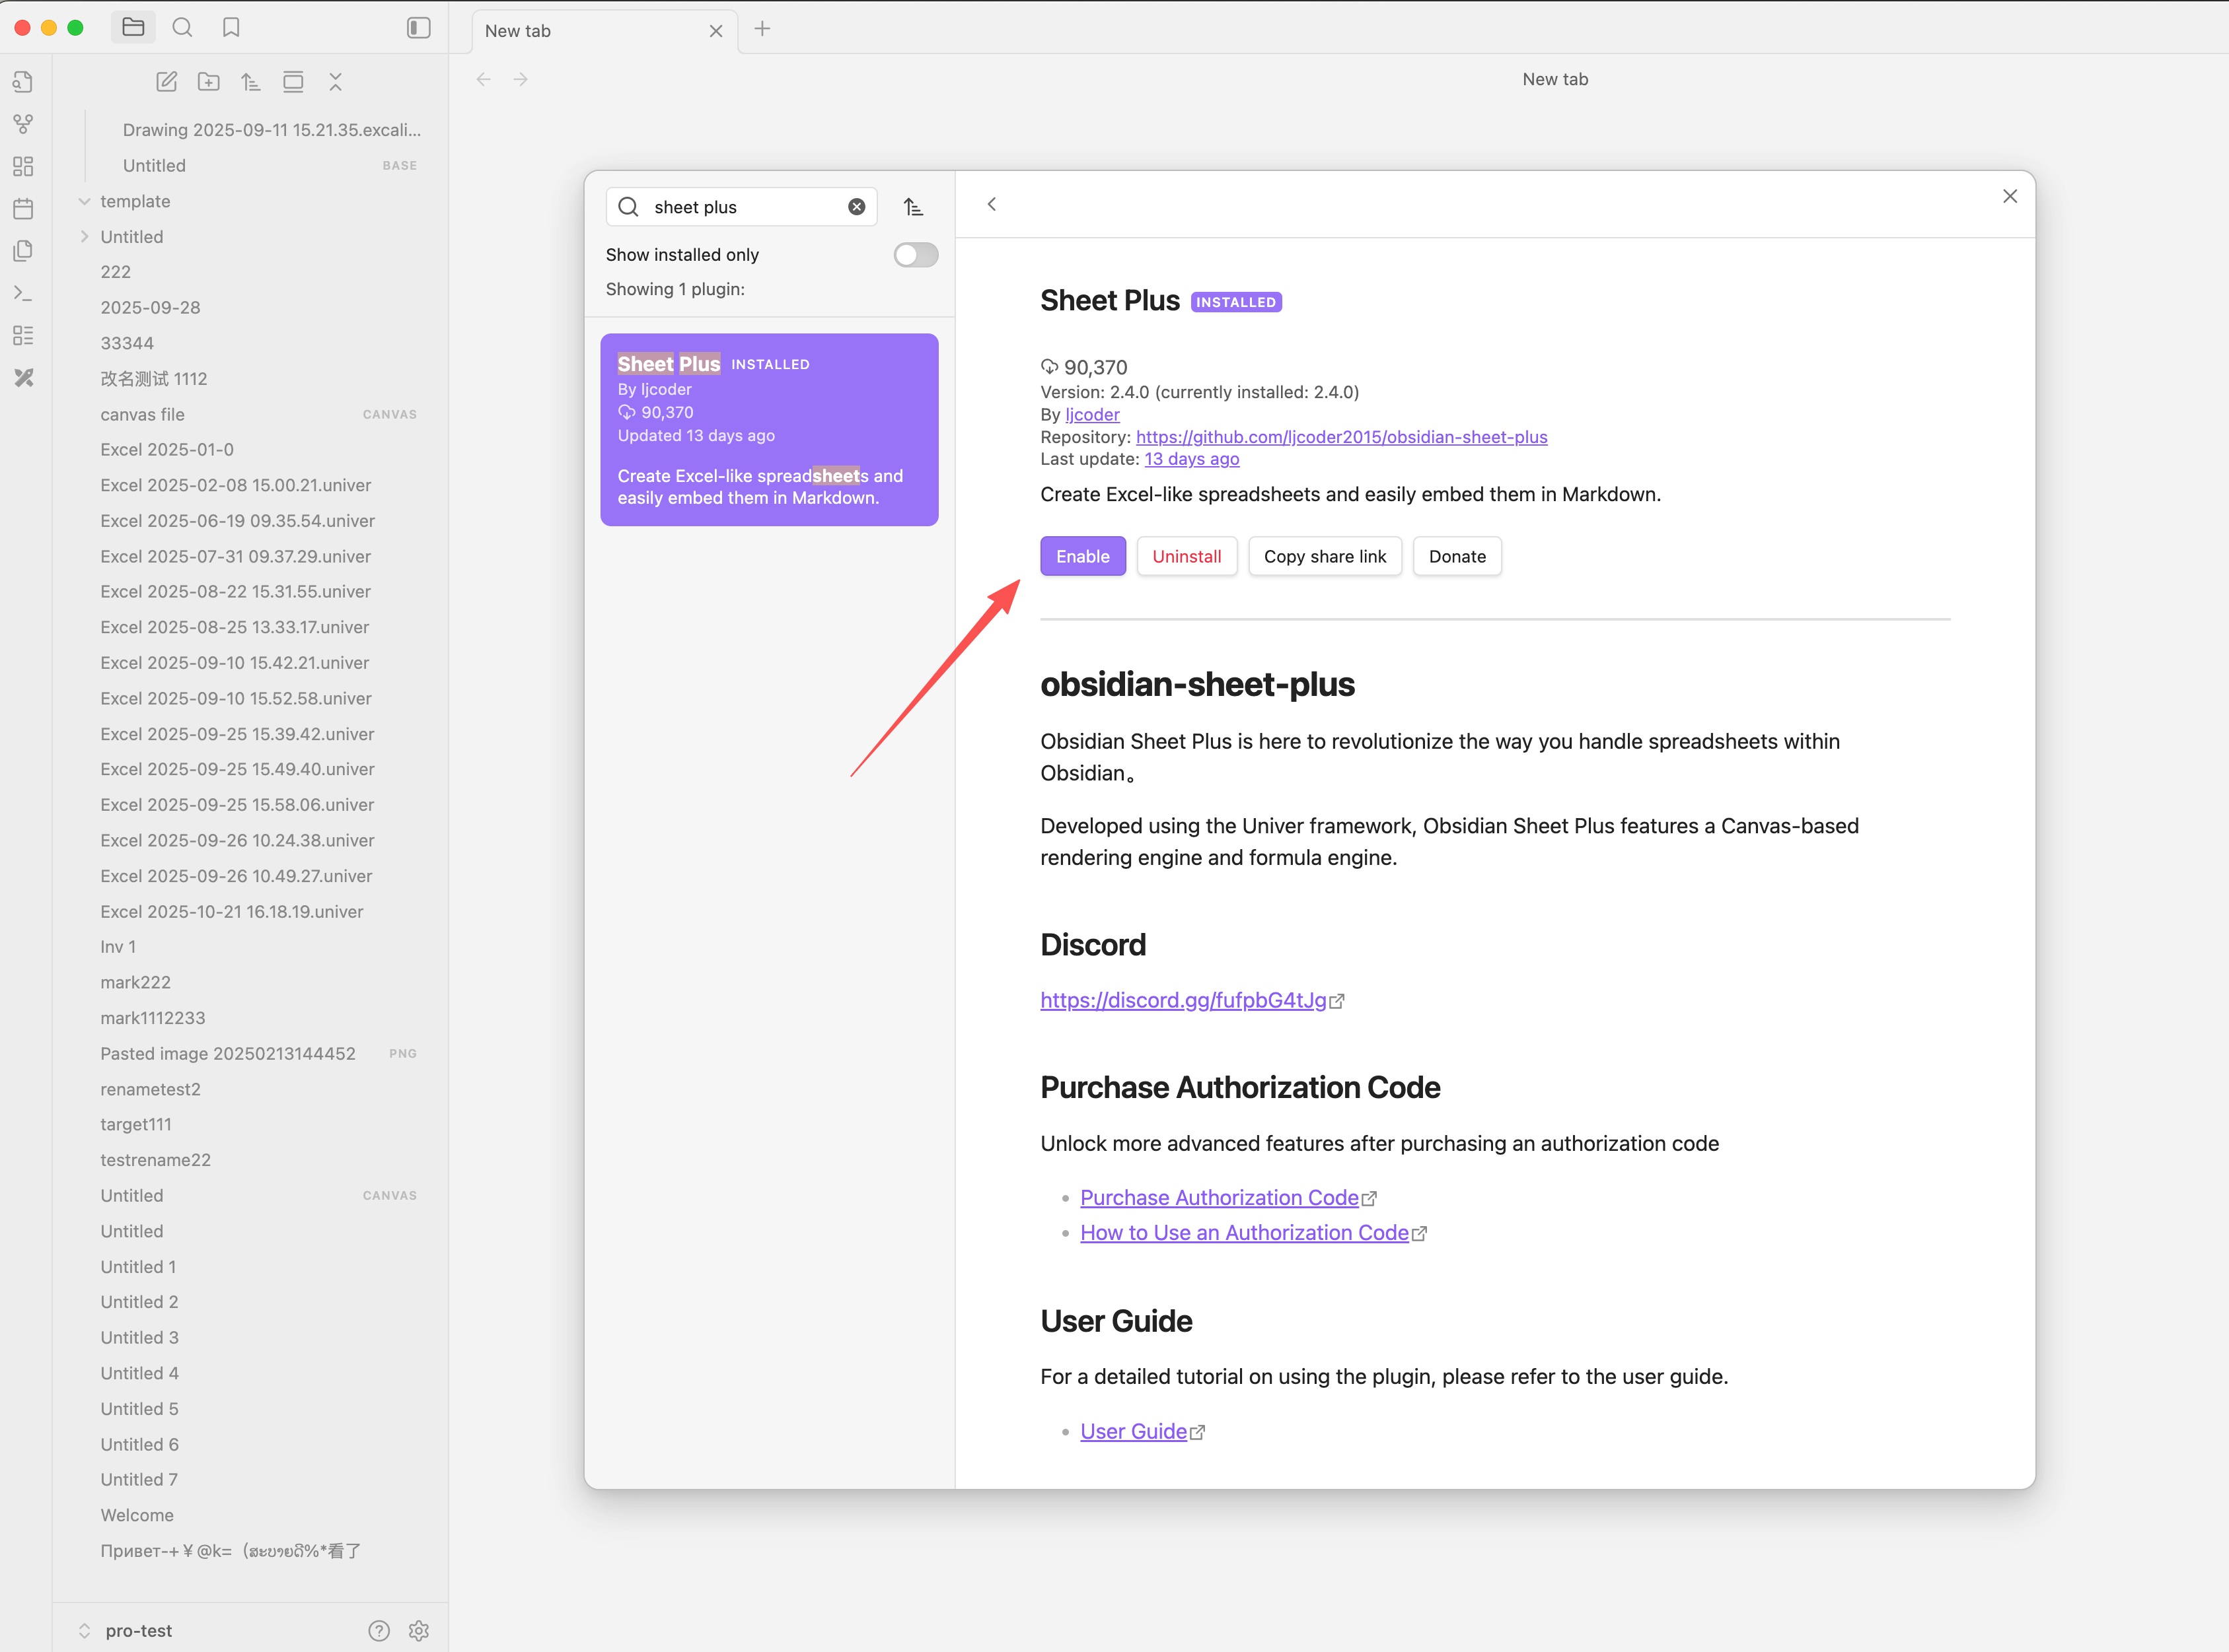2229x1652 pixels.
Task: Collapse the template folder
Action: coord(85,201)
